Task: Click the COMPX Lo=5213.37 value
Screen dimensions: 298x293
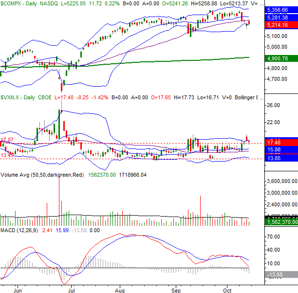Action: 234,3
